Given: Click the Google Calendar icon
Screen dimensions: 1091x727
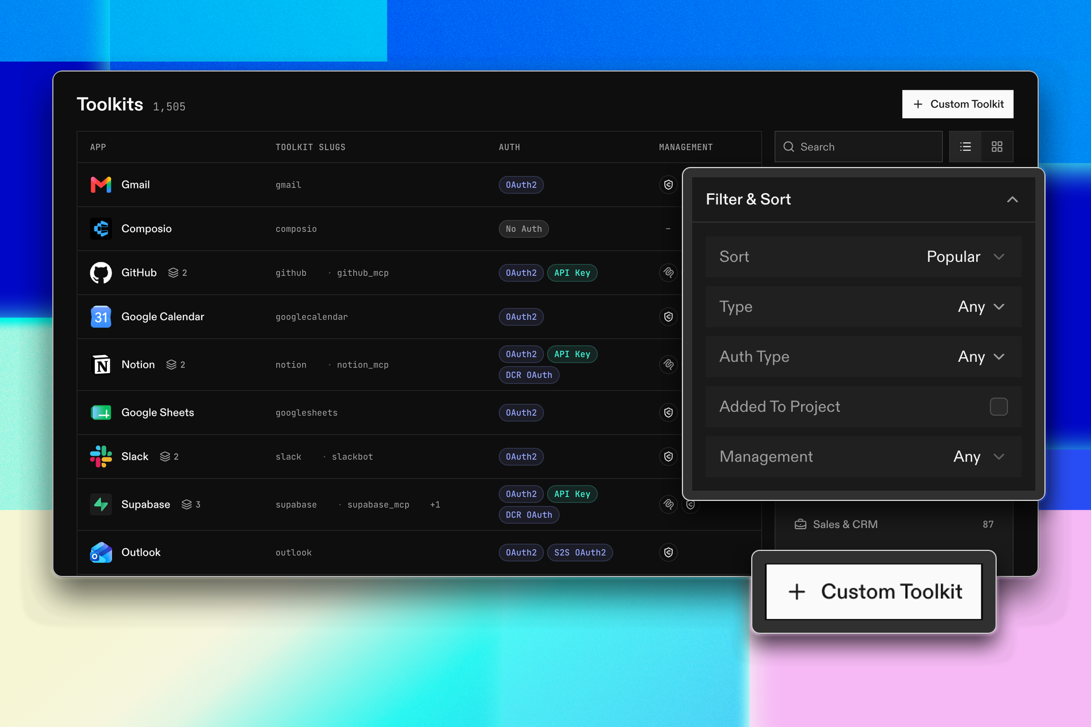Looking at the screenshot, I should coord(101,317).
